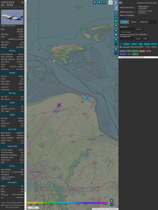Screen dimensions: 158x210
Task: Toggle the Mode-S source filter
Action: point(123,54)
